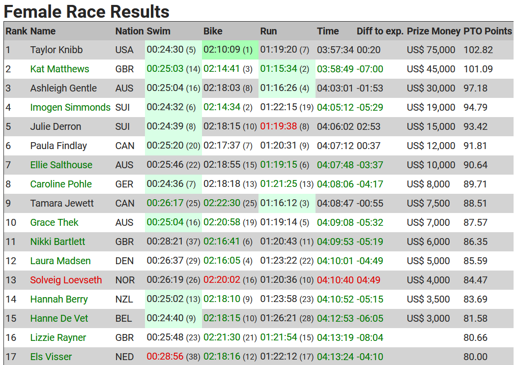
Task: Open Imogen Simmonds athlete link
Action: [70, 107]
